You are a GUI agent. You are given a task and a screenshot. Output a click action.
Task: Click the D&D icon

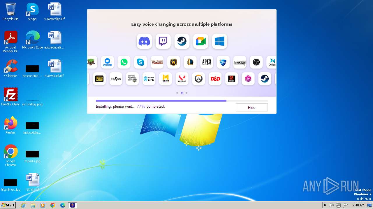coord(215,79)
